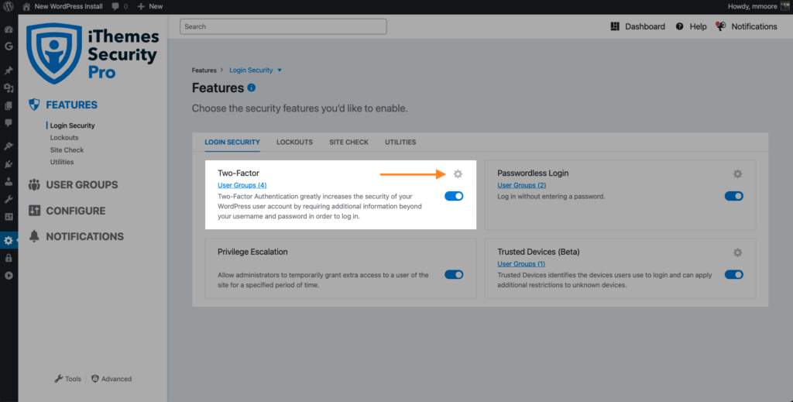Image resolution: width=793 pixels, height=402 pixels.
Task: Click the Features info icon
Action: tap(252, 88)
